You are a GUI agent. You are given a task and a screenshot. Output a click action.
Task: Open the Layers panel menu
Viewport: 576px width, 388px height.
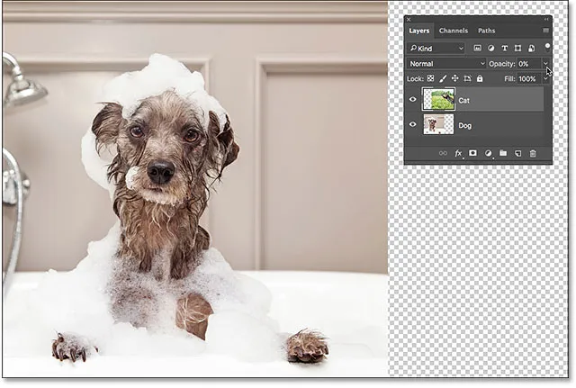click(545, 31)
